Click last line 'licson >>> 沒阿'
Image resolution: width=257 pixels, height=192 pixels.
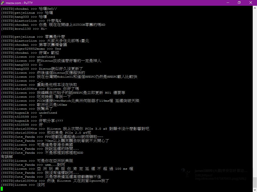pos(23,185)
